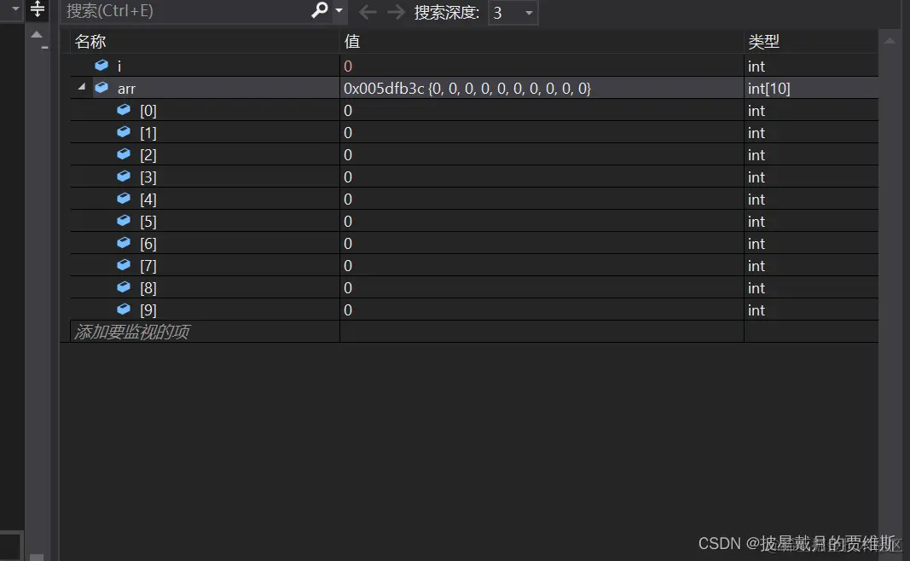Viewport: 910px width, 561px height.
Task: Click the search magnifier icon
Action: click(320, 10)
